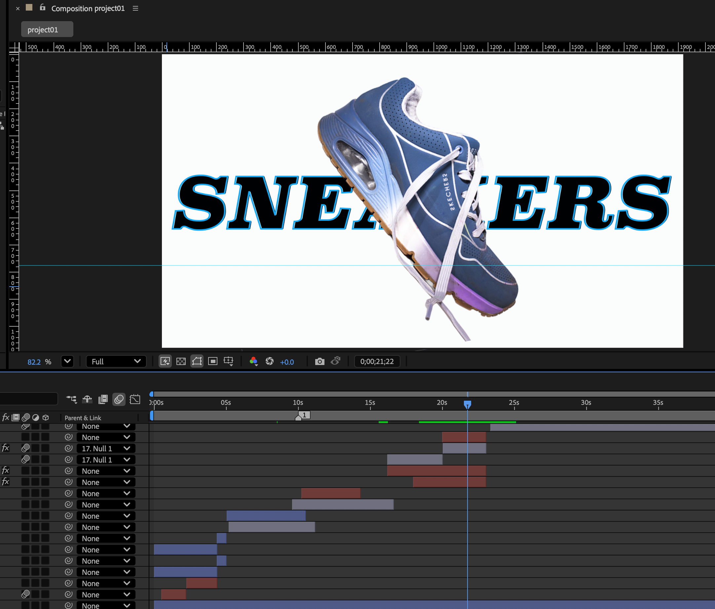This screenshot has width=715, height=609.
Task: Toggle fx switch on the 17. Null 1 row
Action: (x=6, y=448)
